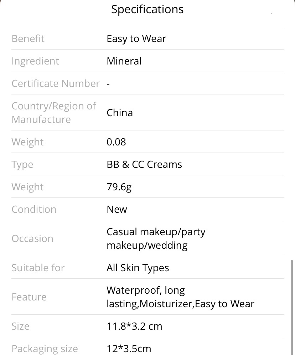Click the Certificate Number label
Screen dimensions: 295x355
click(56, 83)
